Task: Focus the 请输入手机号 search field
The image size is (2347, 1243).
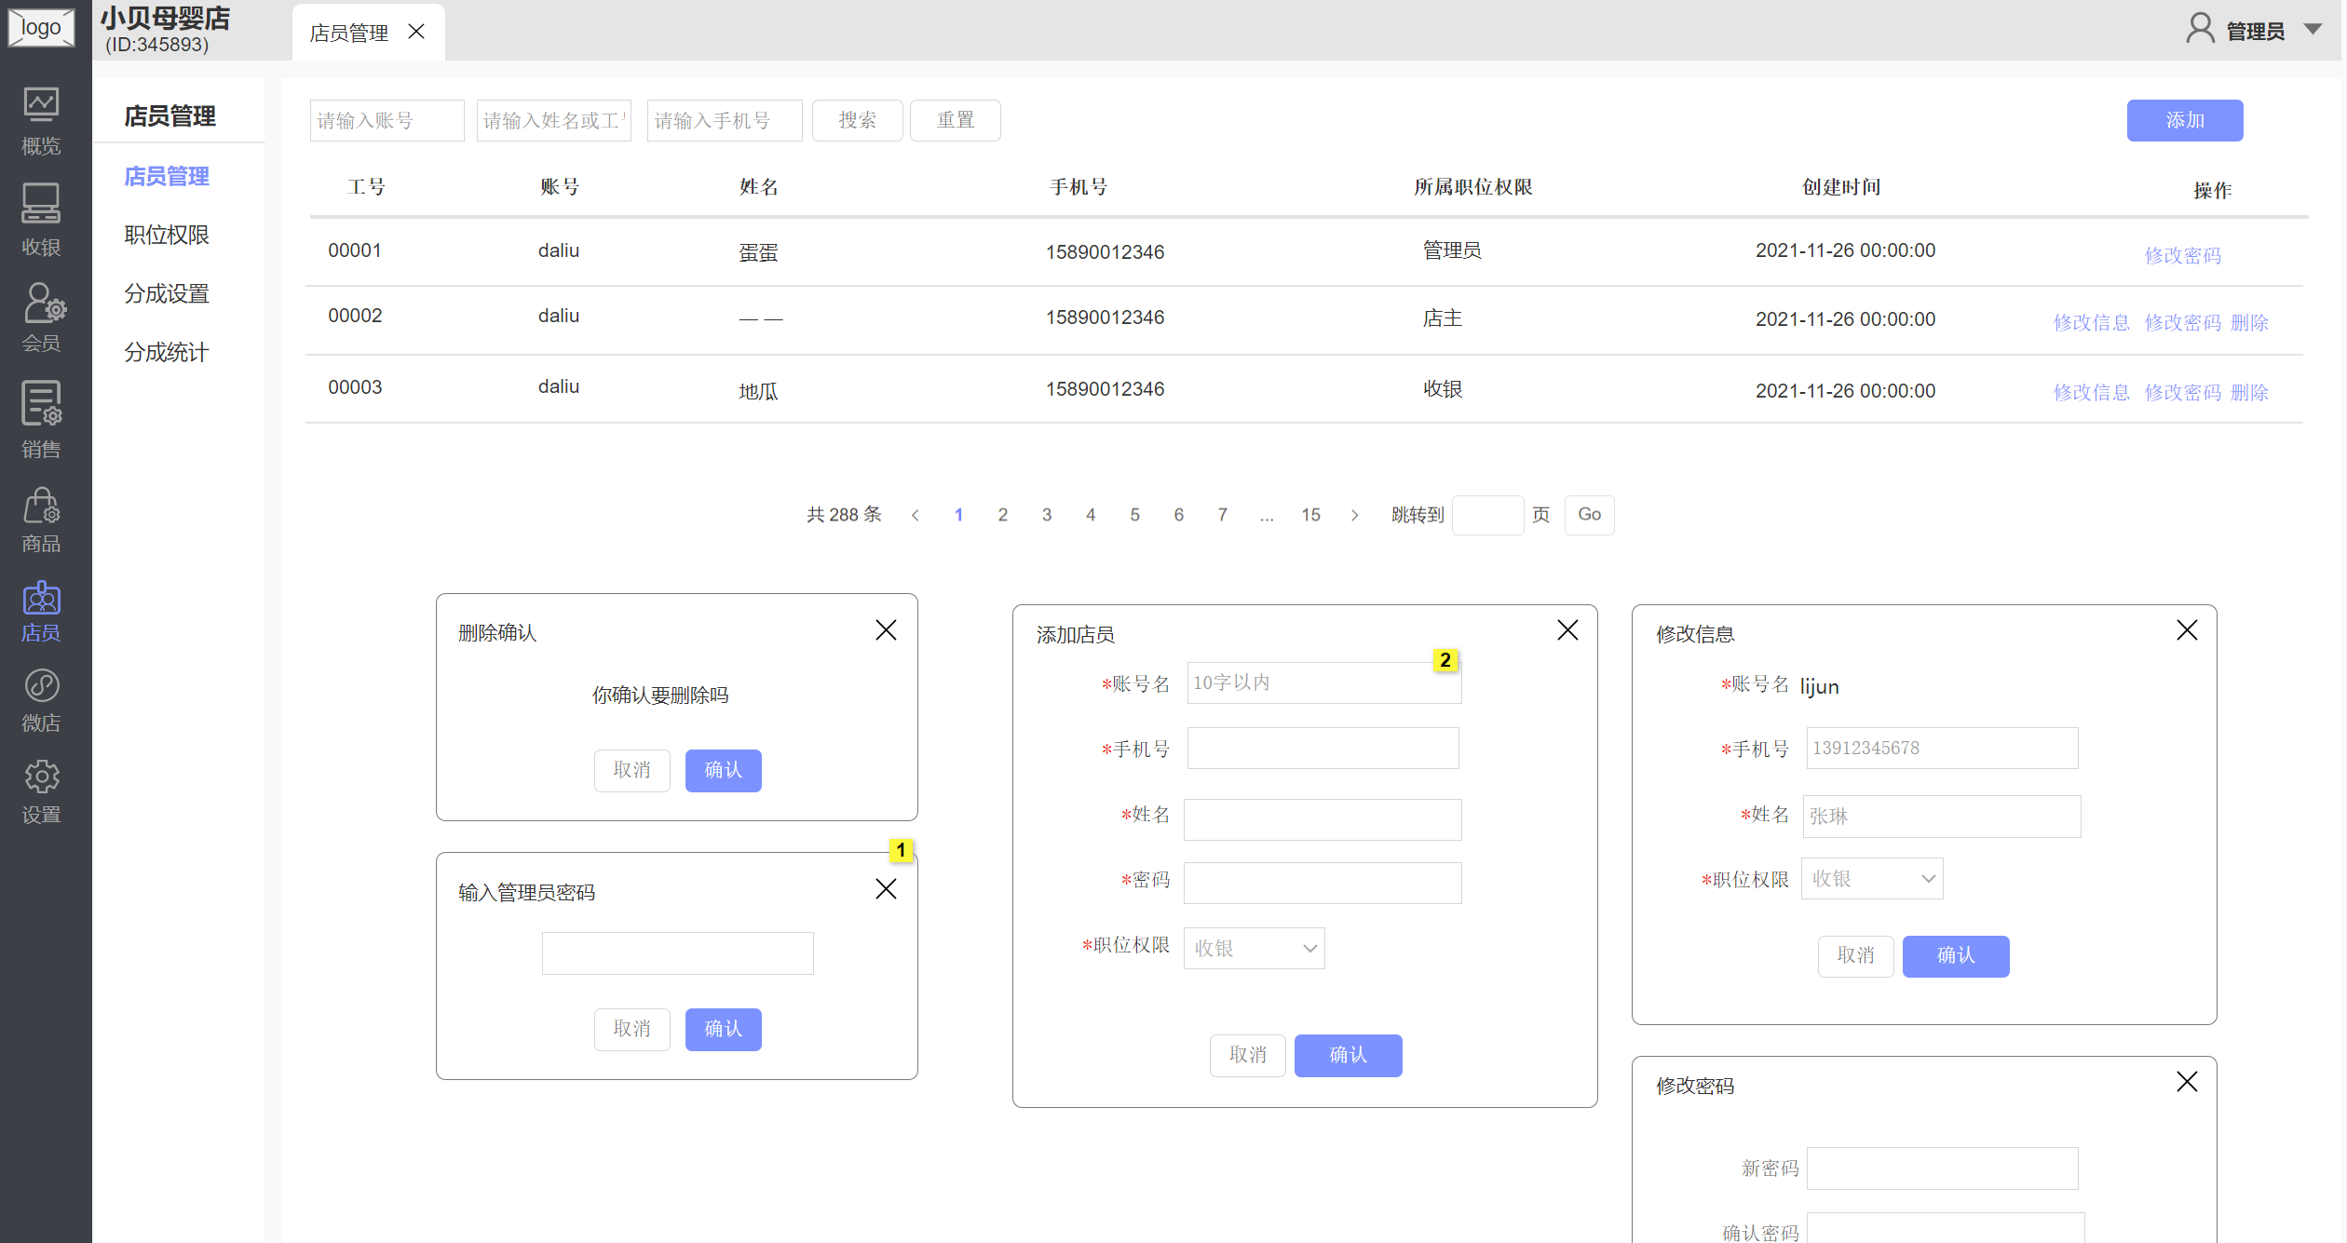Action: [725, 120]
